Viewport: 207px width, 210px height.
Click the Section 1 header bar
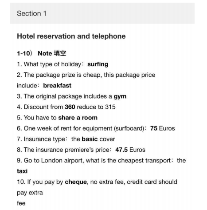click(x=102, y=13)
